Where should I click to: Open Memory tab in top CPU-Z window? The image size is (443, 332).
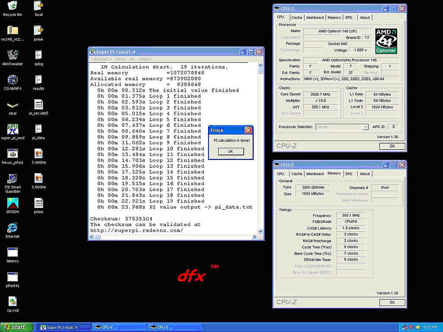[x=334, y=18]
